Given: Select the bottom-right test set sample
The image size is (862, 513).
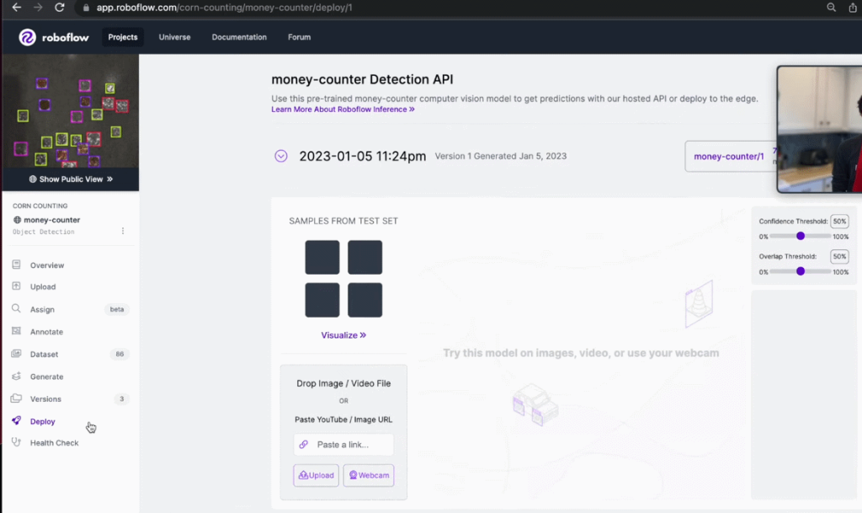Looking at the screenshot, I should pyautogui.click(x=365, y=300).
